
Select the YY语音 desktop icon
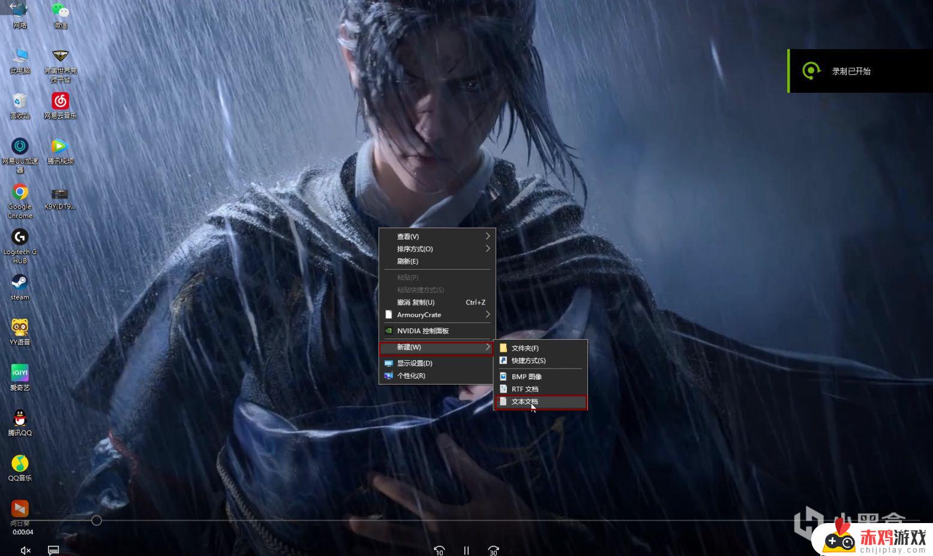point(20,332)
